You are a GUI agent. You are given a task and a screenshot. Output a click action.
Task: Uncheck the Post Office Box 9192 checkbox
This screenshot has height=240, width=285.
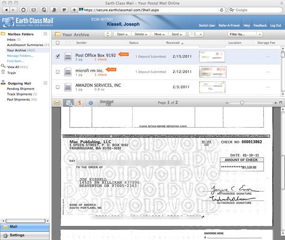[58, 56]
